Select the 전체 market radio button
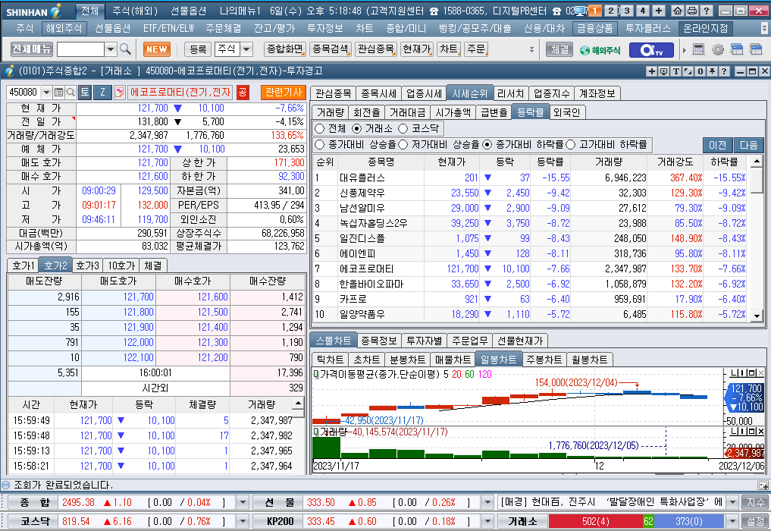Image resolution: width=771 pixels, height=531 pixels. (x=320, y=128)
